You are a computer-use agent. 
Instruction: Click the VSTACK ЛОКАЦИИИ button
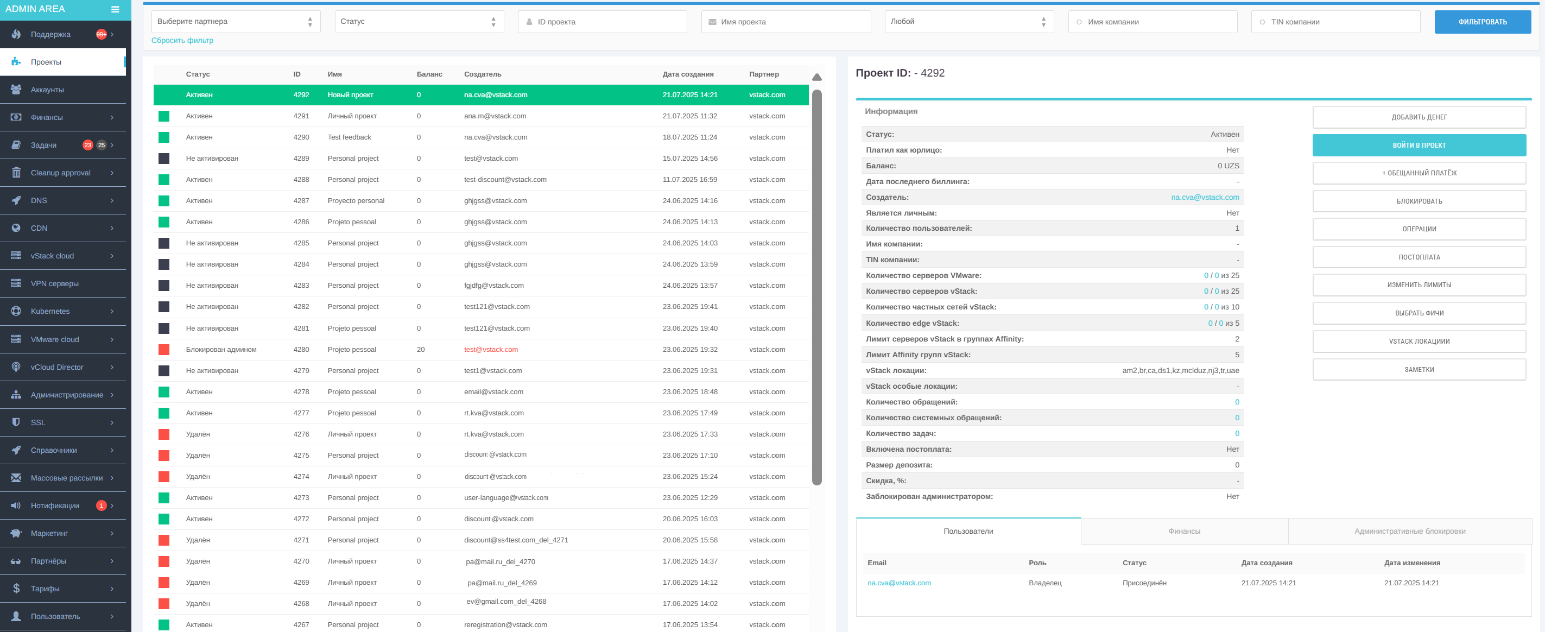point(1419,341)
